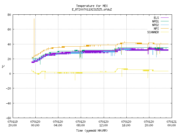This screenshot has width=177, height=133.
Task: Click the tall orange NPI spike peak near 75°C
Action: (34, 19)
